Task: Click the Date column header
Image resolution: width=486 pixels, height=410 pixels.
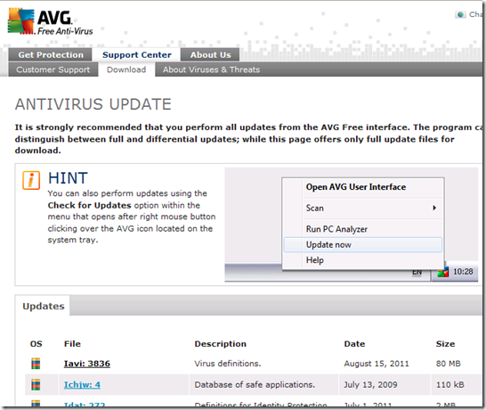Action: tap(354, 343)
